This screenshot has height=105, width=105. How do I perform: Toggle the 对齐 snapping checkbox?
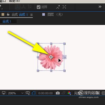pos(39,7)
